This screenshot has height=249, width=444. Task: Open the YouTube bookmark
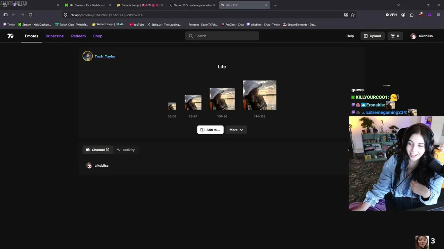(x=137, y=25)
